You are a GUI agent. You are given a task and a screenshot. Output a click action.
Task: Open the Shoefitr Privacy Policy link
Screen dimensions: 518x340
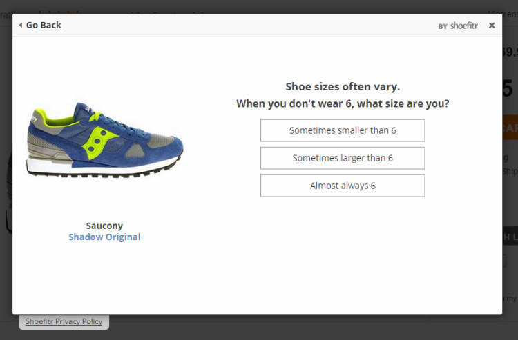tap(64, 321)
